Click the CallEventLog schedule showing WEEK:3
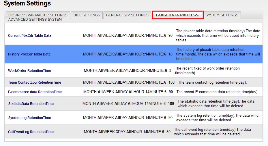The height and width of the screenshot is (146, 268). (x=124, y=132)
